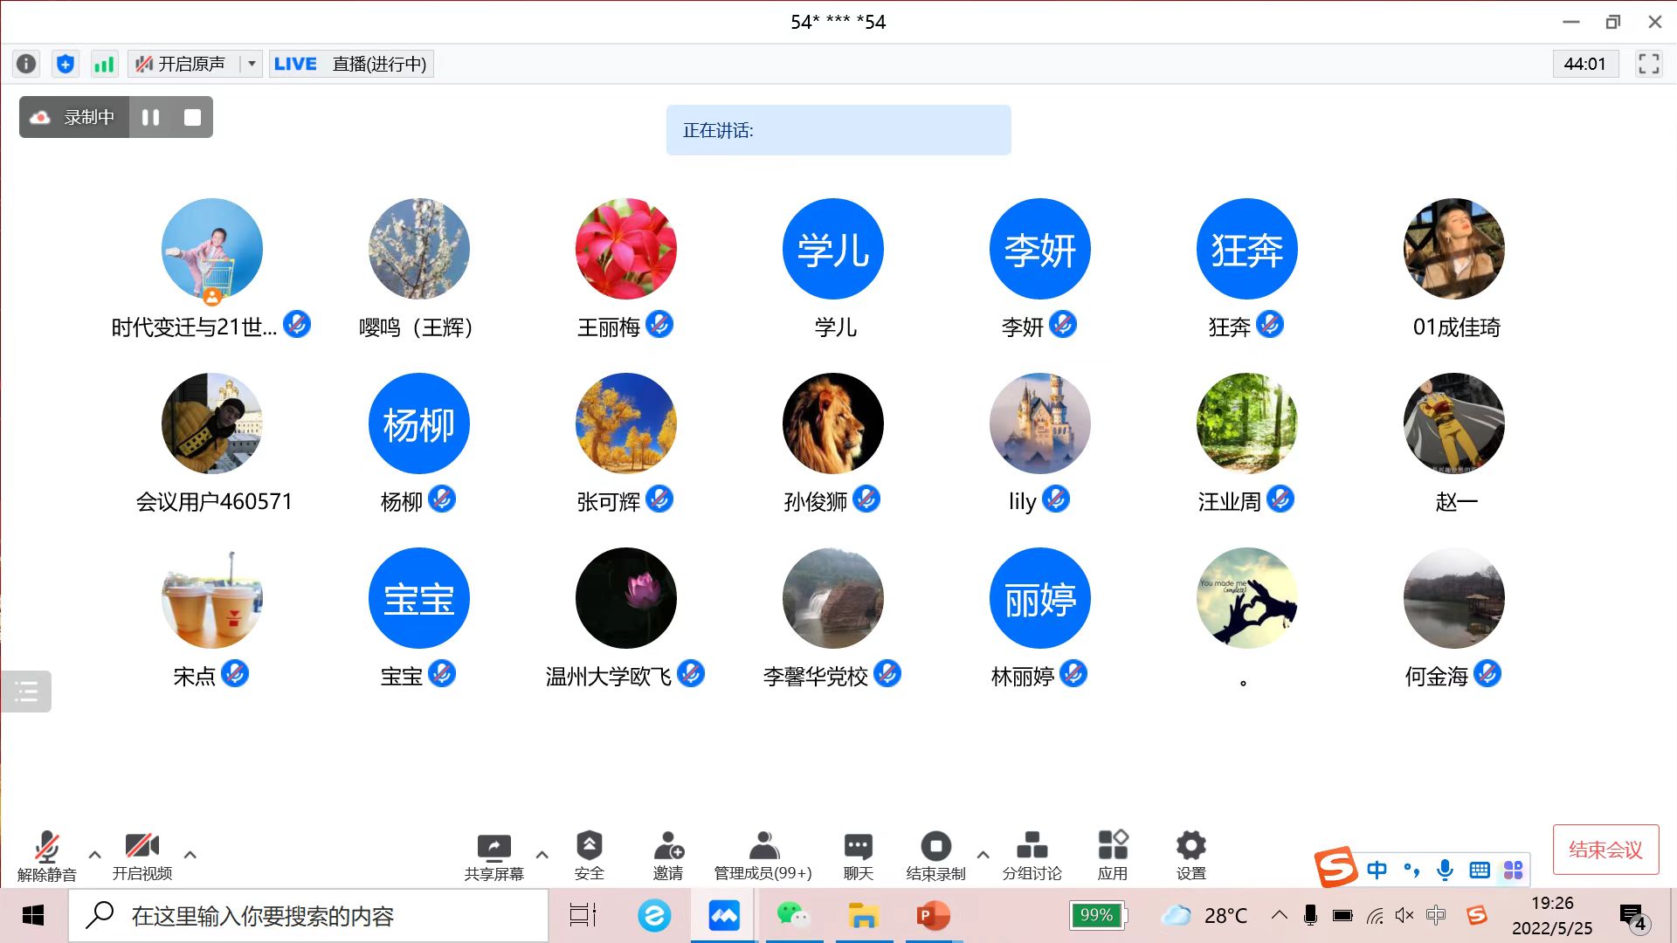
Task: Click the End Meeting (结束会议) button
Action: coord(1605,849)
